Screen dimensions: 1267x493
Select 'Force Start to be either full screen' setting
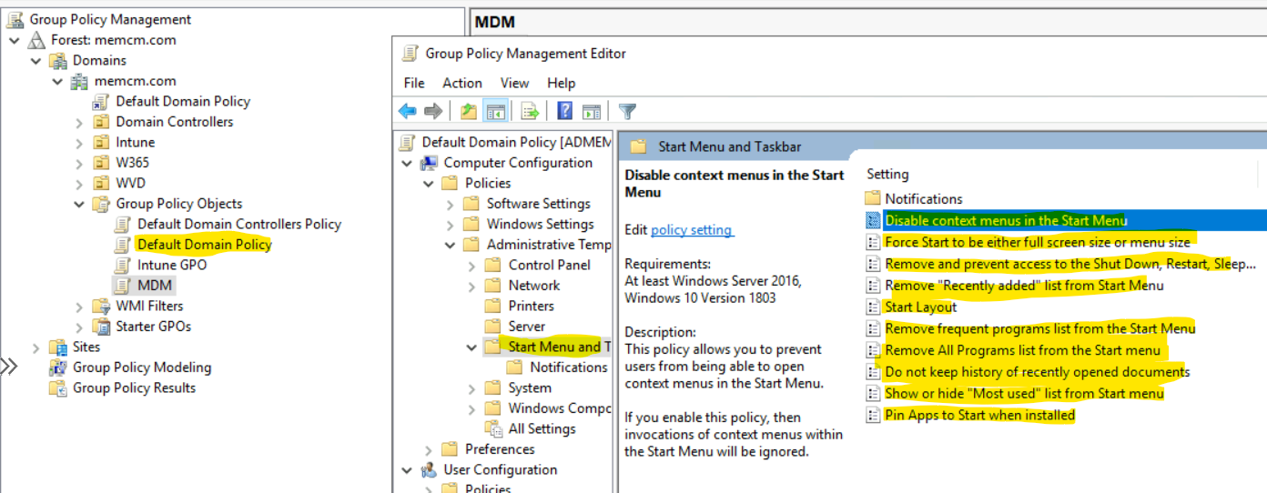pyautogui.click(x=1038, y=242)
